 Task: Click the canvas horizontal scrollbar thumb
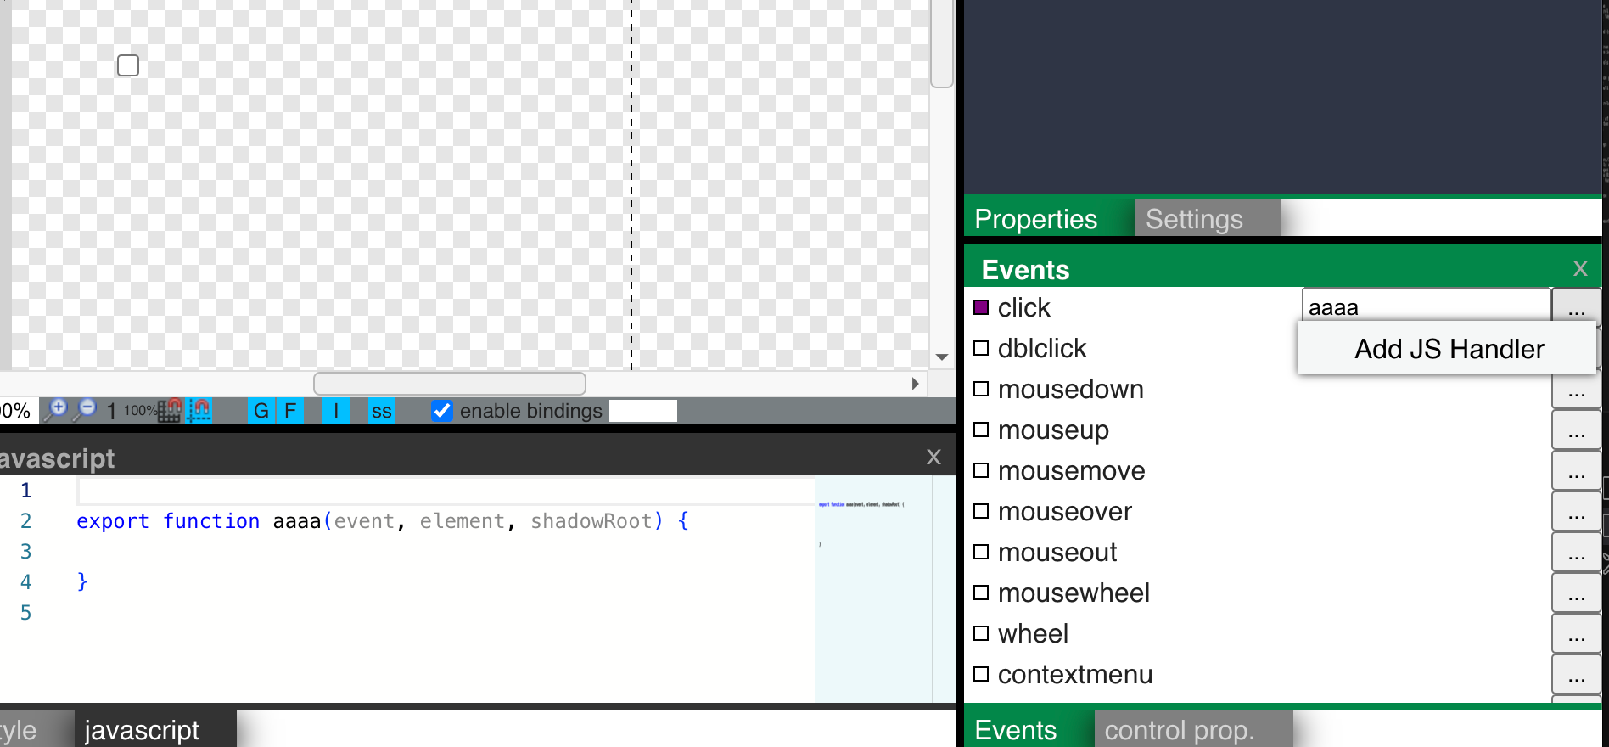[450, 384]
